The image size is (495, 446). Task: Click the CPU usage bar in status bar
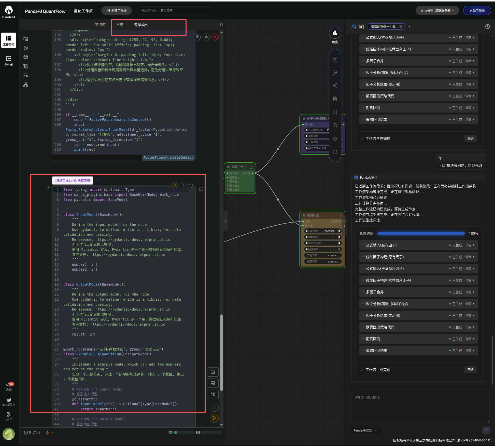(x=211, y=432)
